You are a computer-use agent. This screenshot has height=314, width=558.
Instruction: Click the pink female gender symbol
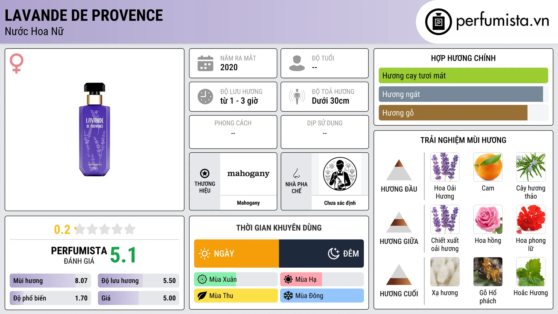coord(17,63)
